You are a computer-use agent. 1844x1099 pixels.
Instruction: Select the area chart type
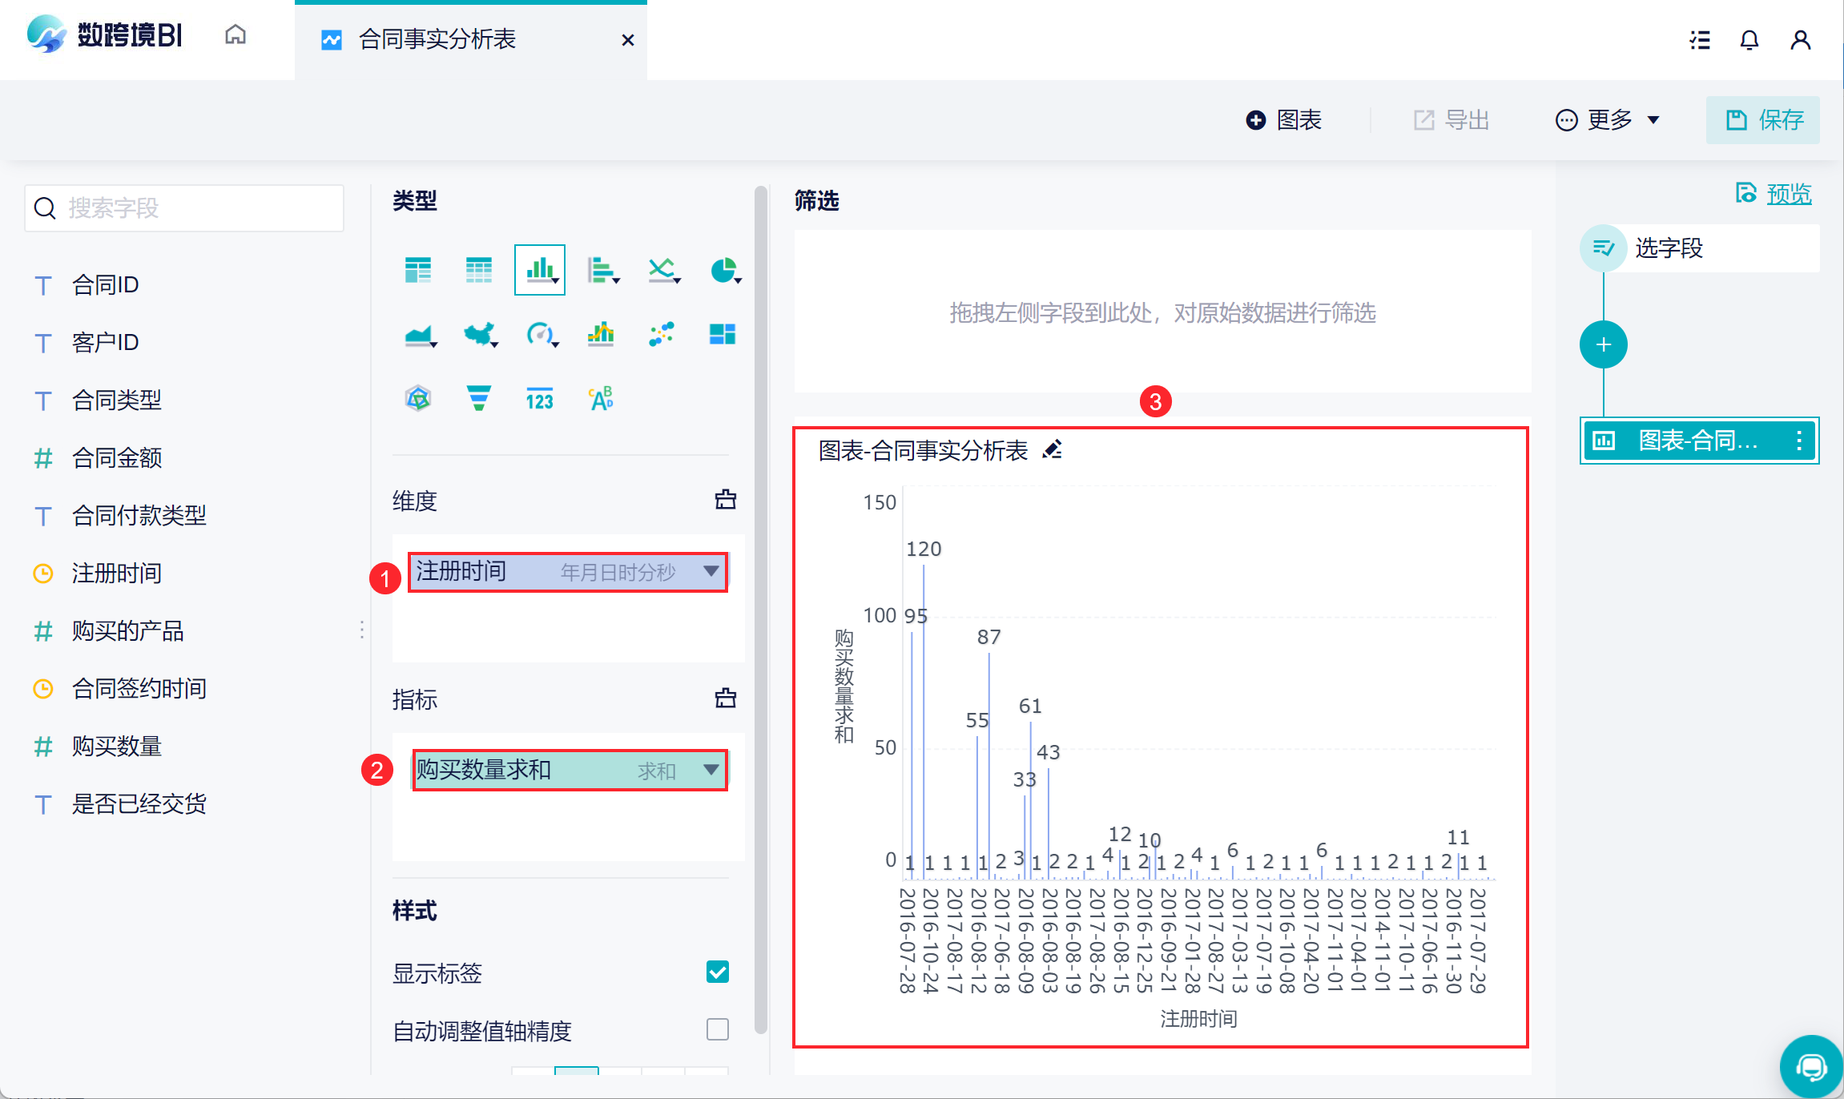click(x=420, y=334)
